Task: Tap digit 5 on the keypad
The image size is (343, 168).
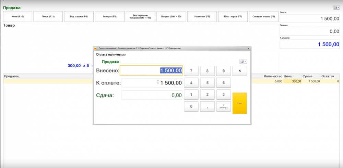Action: pyautogui.click(x=208, y=83)
